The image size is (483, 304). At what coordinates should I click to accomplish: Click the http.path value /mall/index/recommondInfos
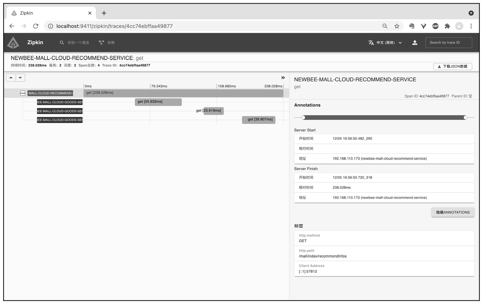[x=322, y=256]
